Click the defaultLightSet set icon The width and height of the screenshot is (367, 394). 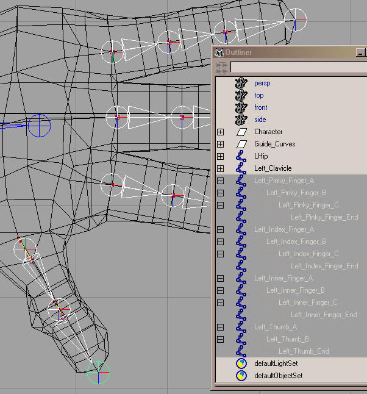[242, 364]
